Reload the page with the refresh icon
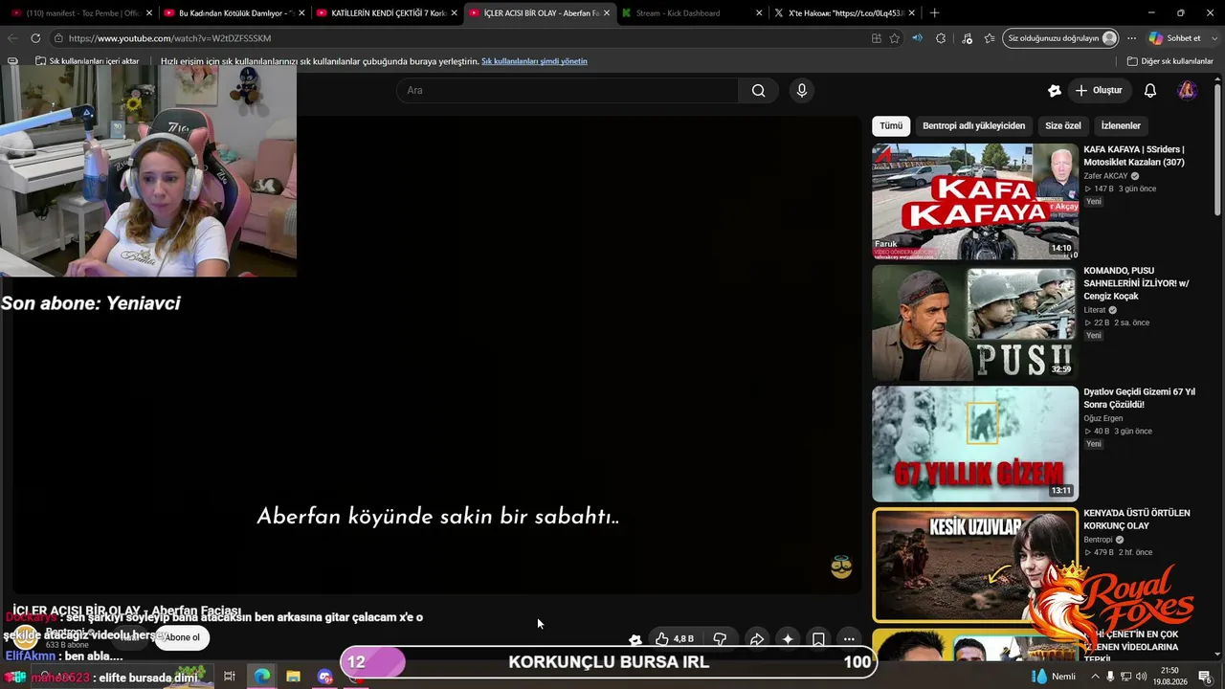1225x689 pixels. point(35,38)
